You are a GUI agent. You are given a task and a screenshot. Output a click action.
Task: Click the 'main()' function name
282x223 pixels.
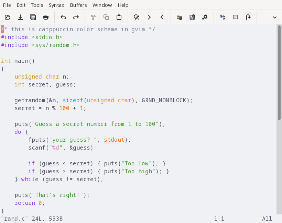coord(24,61)
